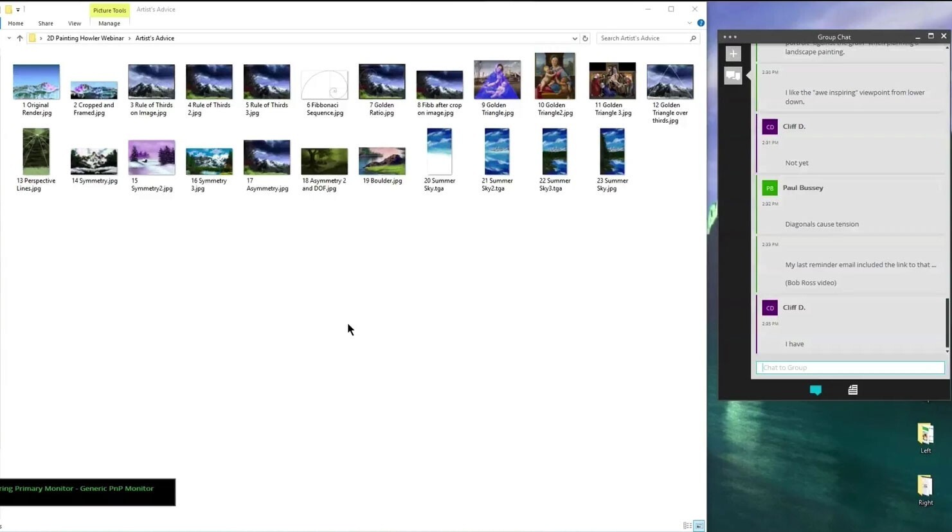
Task: Open the recent locations dropdown arrow
Action: click(9, 39)
